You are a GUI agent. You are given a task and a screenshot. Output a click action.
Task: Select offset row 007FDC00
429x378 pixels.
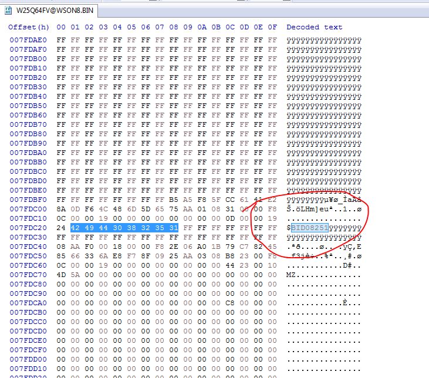pyautogui.click(x=28, y=209)
